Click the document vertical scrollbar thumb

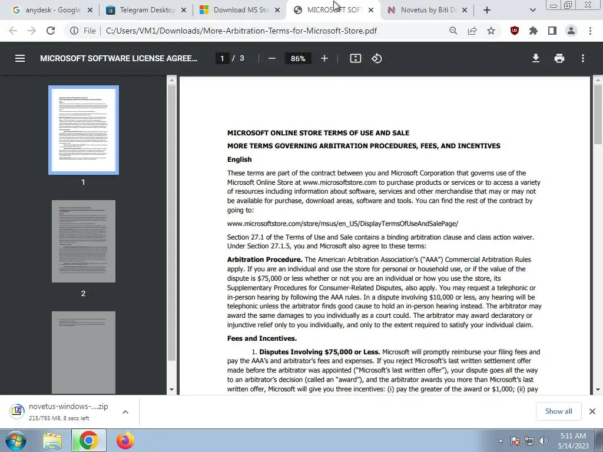[x=598, y=114]
